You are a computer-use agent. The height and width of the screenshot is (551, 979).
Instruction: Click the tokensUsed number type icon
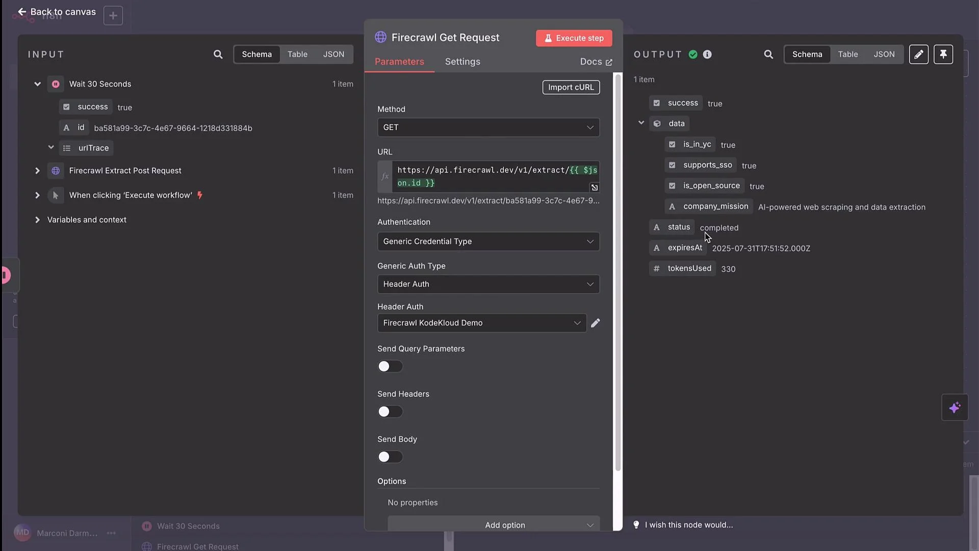tap(657, 268)
